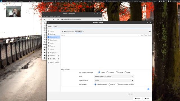180x101 pixels.
Task: Eject the ADATA drive
Action: [x=58, y=56]
